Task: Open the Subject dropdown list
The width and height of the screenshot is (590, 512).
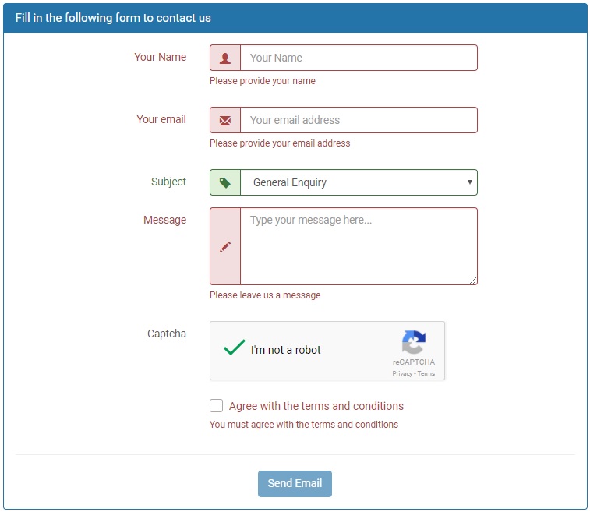Action: 359,182
